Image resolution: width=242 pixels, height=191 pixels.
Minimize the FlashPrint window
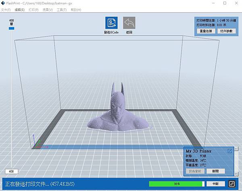[213, 3]
